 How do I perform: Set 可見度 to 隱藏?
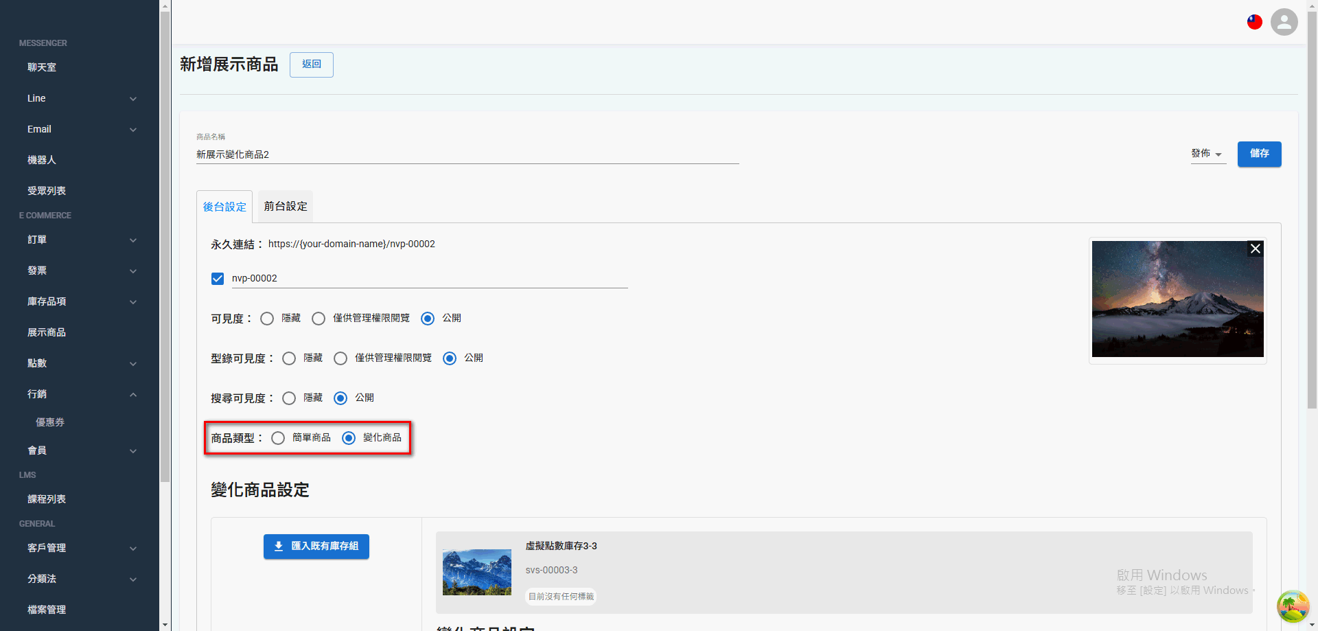[x=267, y=319]
